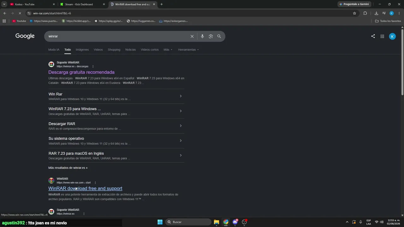404x227 pixels.
Task: Select the Shopping search tab
Action: pos(114,49)
